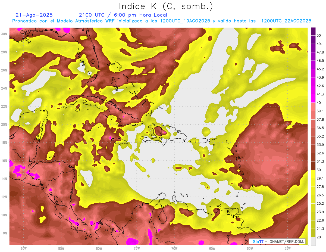The image size is (326, 252).
Task: Click the color bar value '35.2'
Action: click(x=320, y=136)
